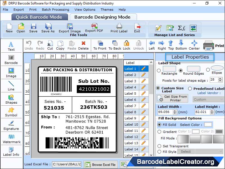The height and width of the screenshot is (169, 225).
Task: Click Get Size From Printer
Action: (x=172, y=99)
